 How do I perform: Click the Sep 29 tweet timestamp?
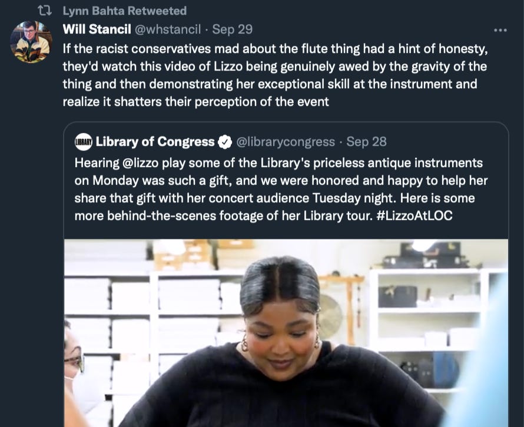(232, 29)
